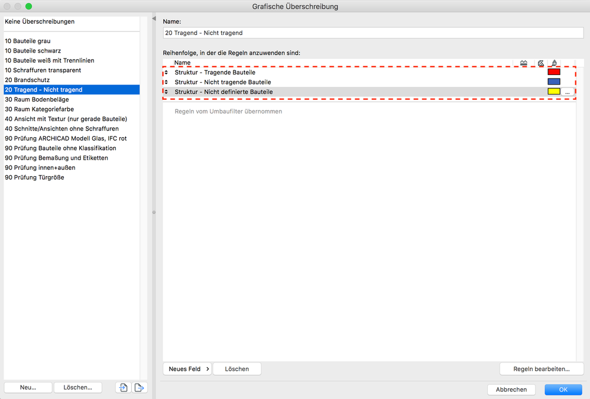
Task: Select rule Struktur - Tragende Bauteile
Action: 369,72
